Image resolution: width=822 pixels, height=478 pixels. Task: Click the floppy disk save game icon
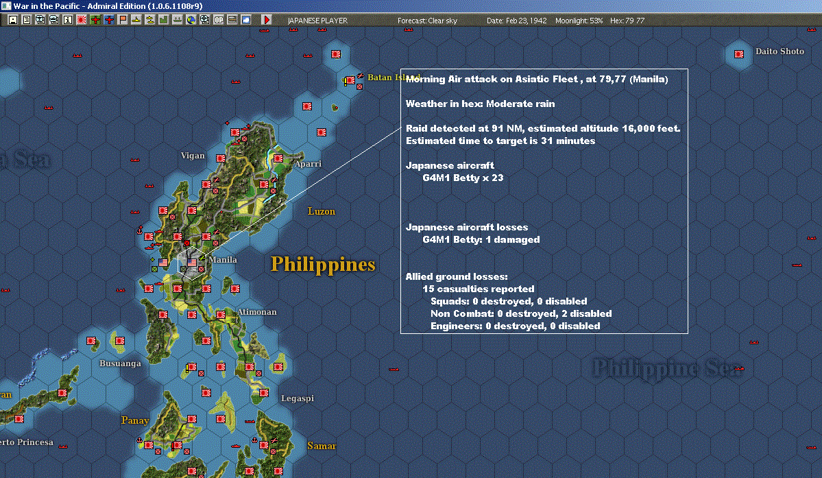coord(12,20)
